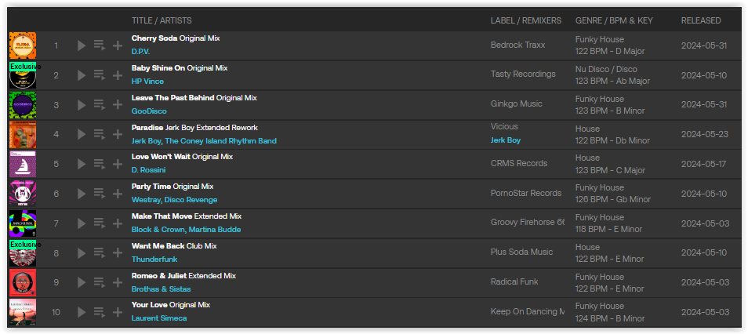Play Make That Move Extended Mix
748x334 pixels.
point(82,223)
